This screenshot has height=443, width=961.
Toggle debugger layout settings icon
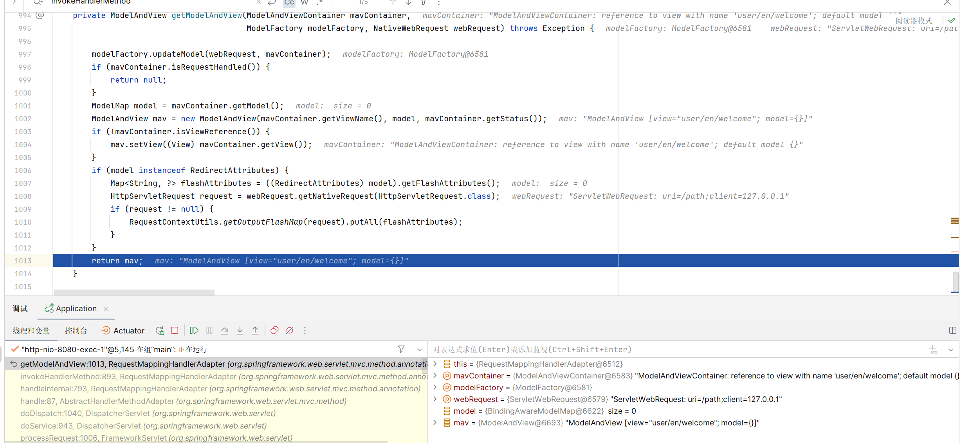coord(953,330)
